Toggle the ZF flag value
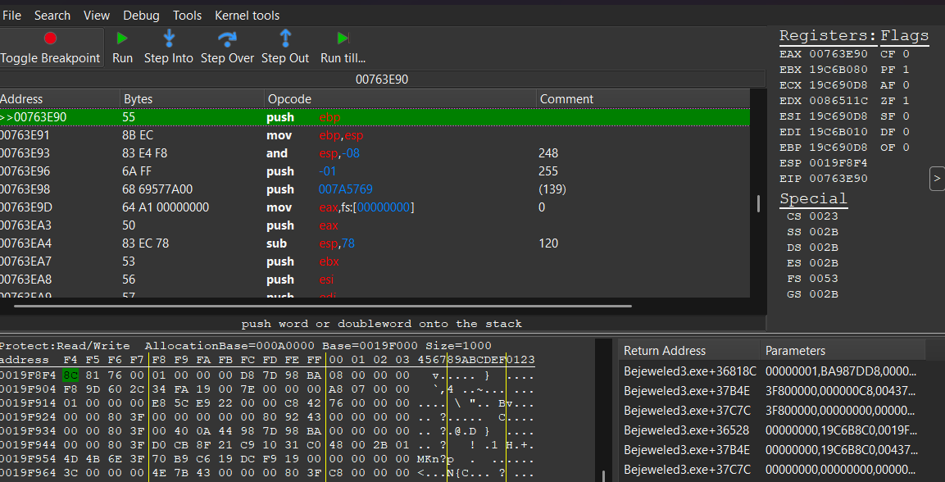This screenshot has height=482, width=945. coord(906,101)
